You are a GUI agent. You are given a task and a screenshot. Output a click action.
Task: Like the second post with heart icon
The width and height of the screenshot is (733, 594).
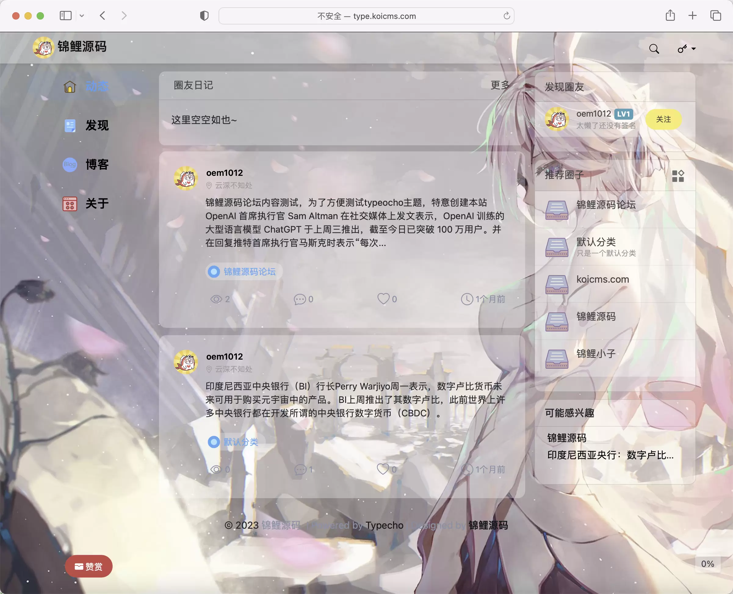(383, 469)
